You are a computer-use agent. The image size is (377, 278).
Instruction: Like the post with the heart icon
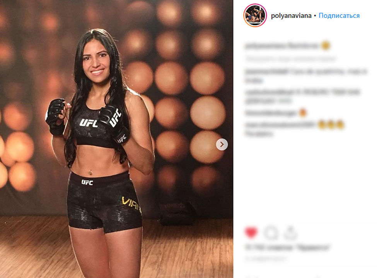tap(251, 232)
